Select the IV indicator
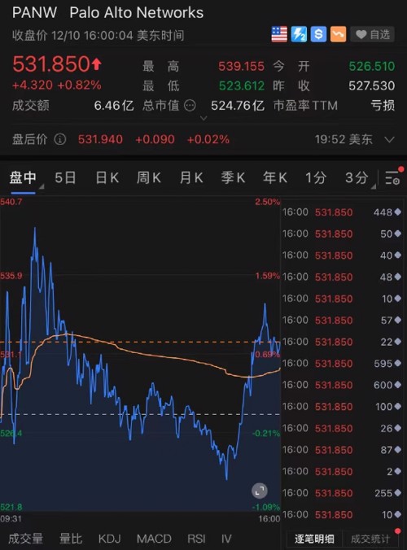Image resolution: width=407 pixels, height=550 pixels. (x=226, y=539)
